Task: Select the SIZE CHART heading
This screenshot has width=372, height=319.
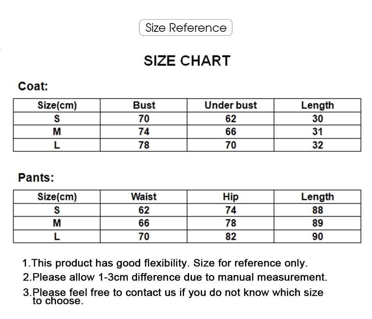Action: tap(187, 60)
